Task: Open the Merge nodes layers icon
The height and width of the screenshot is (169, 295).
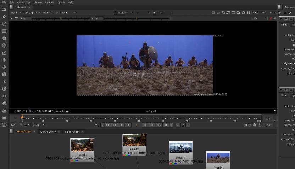Action: (x=4, y=60)
